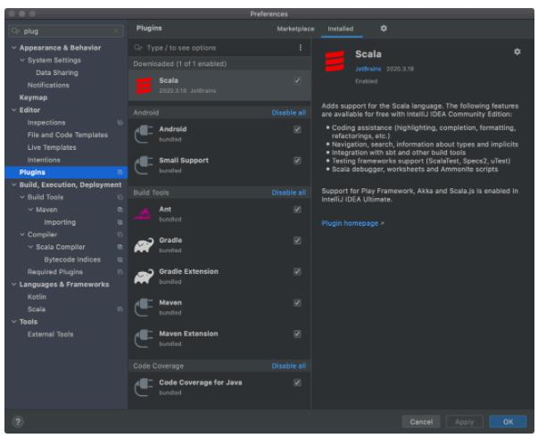Click the Gradle elephant icon

tap(145, 245)
